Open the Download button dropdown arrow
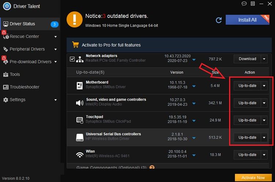This screenshot has width=275, height=182. click(264, 59)
